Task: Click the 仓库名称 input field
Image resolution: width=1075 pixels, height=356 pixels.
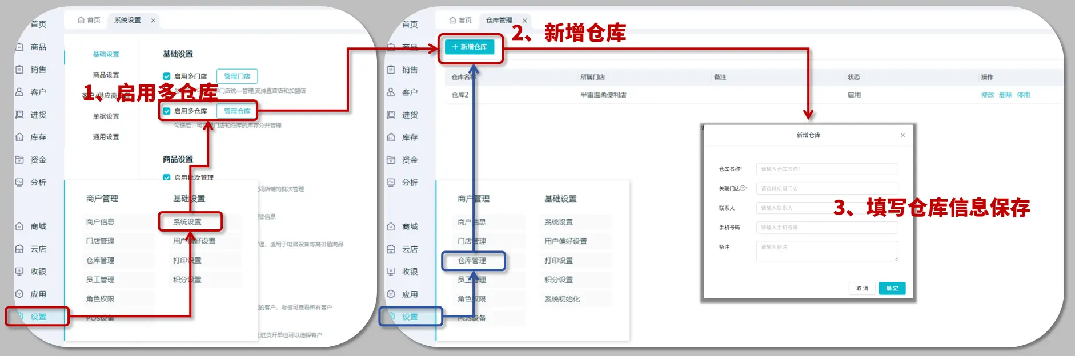Action: pos(827,169)
